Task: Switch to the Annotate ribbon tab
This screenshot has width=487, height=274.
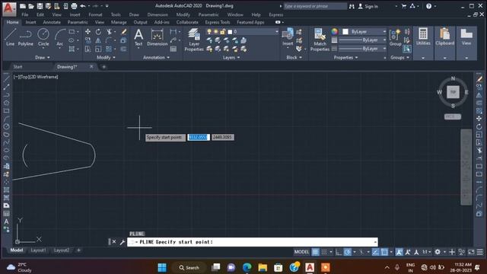Action: tap(52, 22)
